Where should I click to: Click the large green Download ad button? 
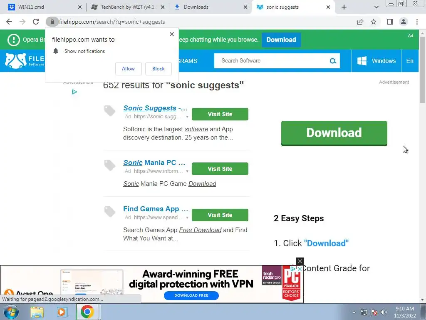coord(334,133)
